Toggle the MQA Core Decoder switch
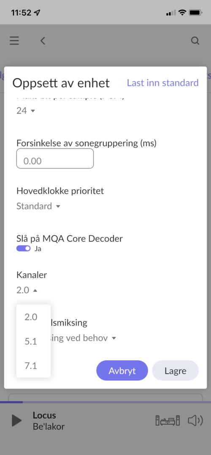The width and height of the screenshot is (211, 455). tap(24, 249)
